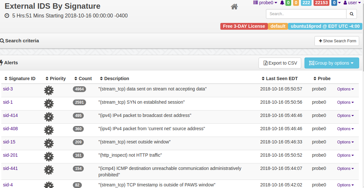Click the Export to CSV button
The height and width of the screenshot is (188, 364).
click(280, 63)
